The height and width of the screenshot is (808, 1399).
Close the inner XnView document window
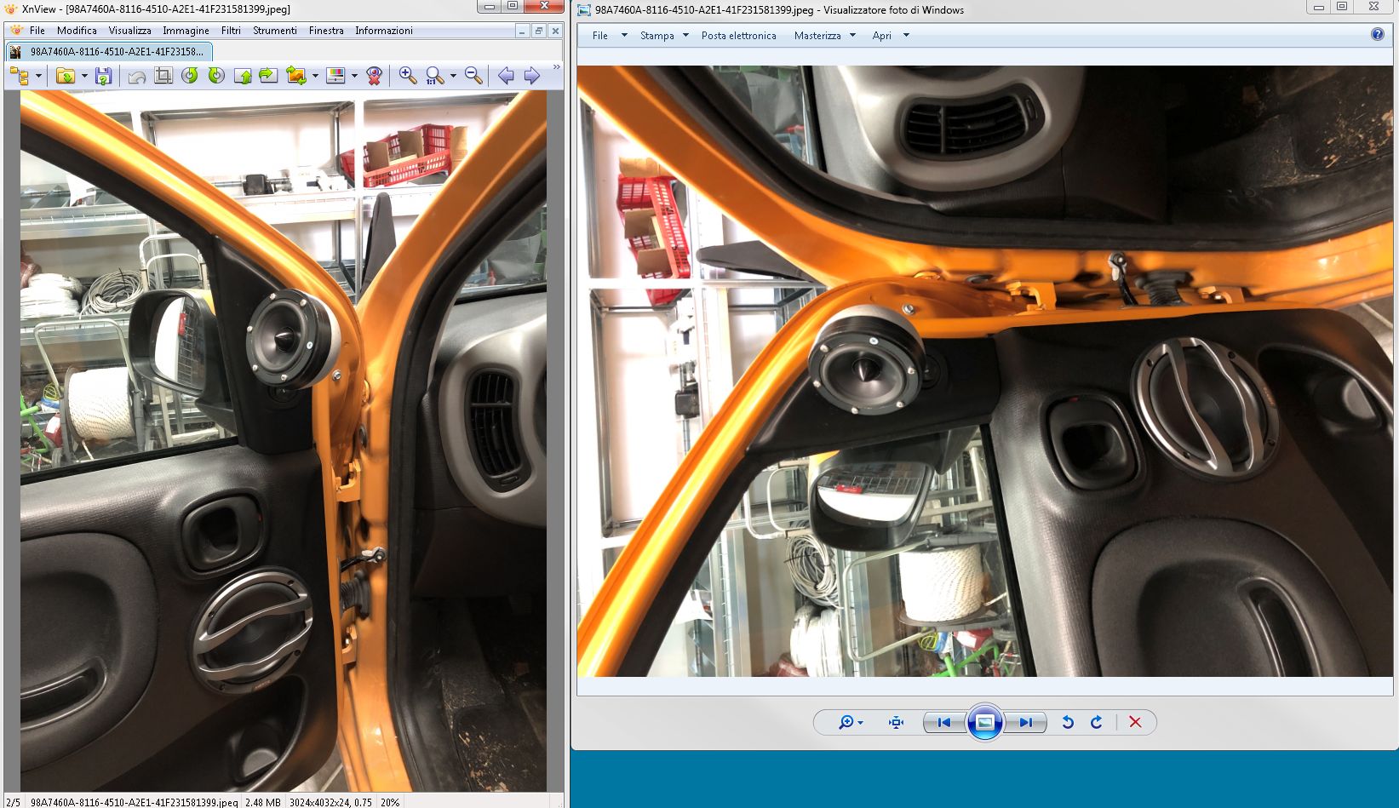[x=555, y=31]
